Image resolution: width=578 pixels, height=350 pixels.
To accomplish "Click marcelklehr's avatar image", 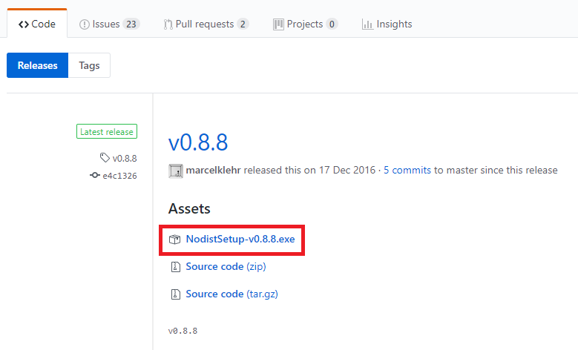I will pos(176,171).
